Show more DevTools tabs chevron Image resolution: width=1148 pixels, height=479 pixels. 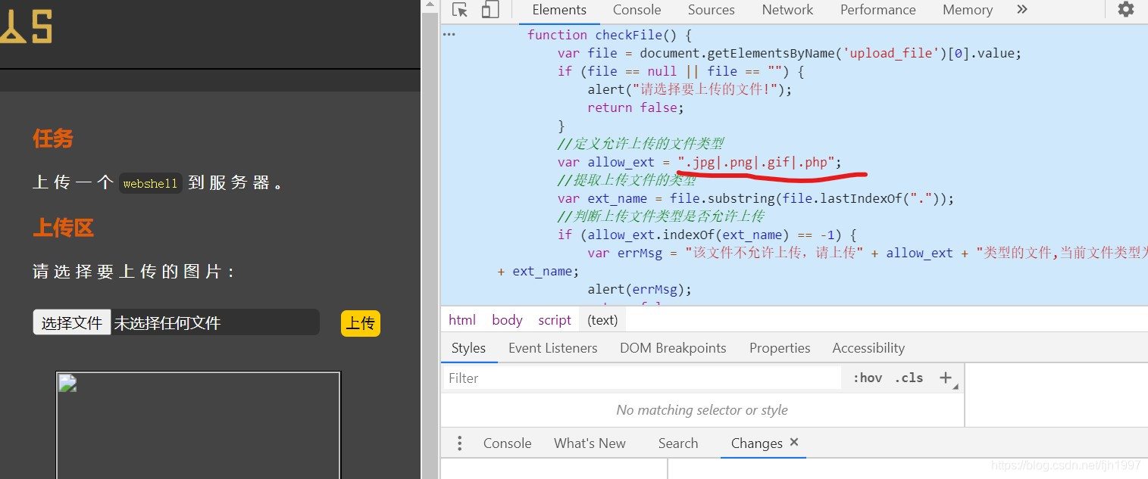[1022, 9]
